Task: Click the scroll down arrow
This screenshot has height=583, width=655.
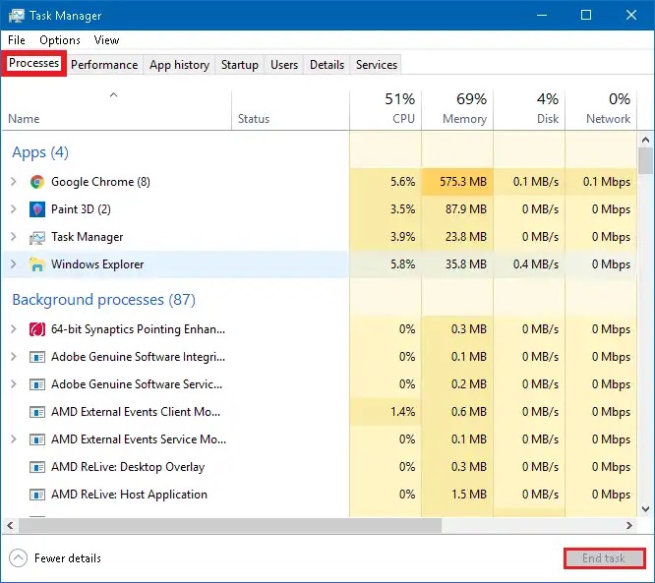Action: (645, 509)
